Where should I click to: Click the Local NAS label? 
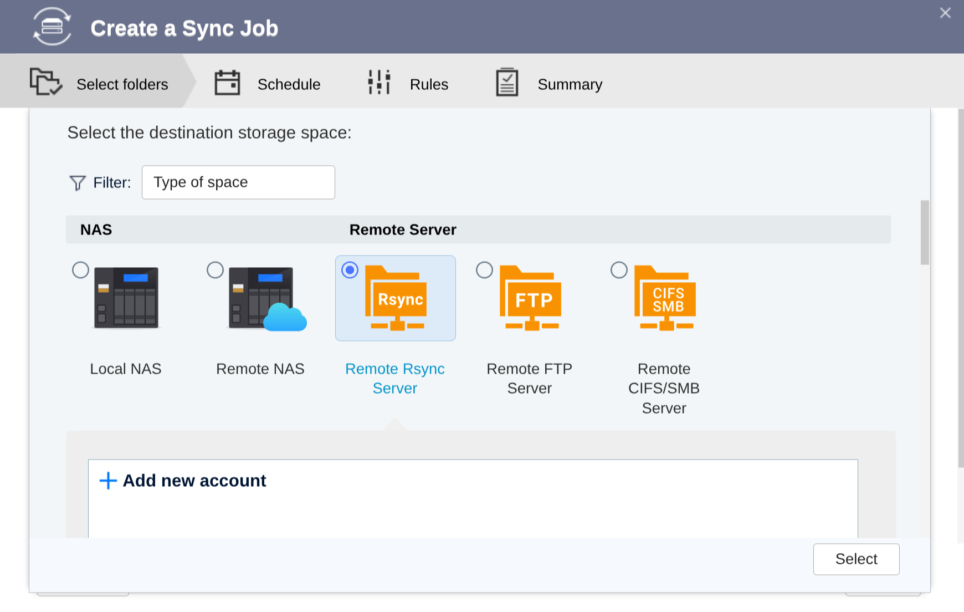(x=126, y=369)
